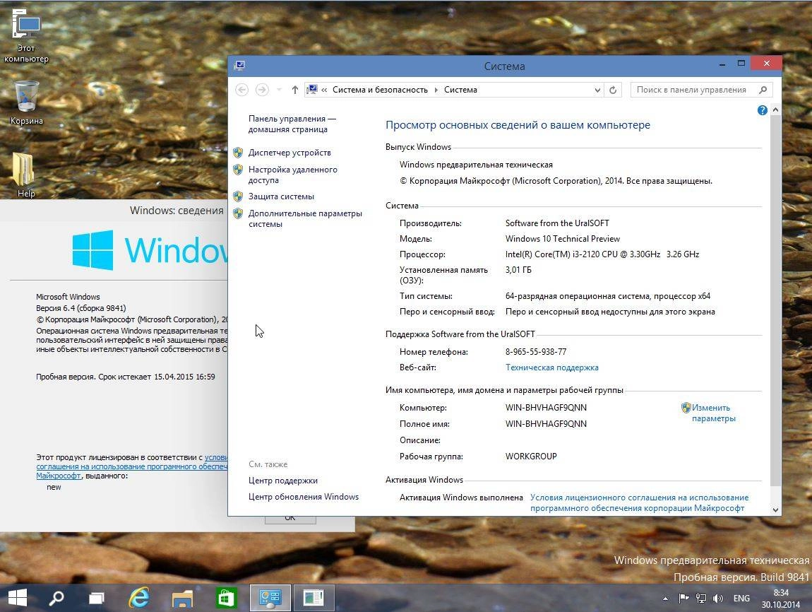Click the computer icon in address bar
Screen dimensions: 812x612
click(312, 90)
